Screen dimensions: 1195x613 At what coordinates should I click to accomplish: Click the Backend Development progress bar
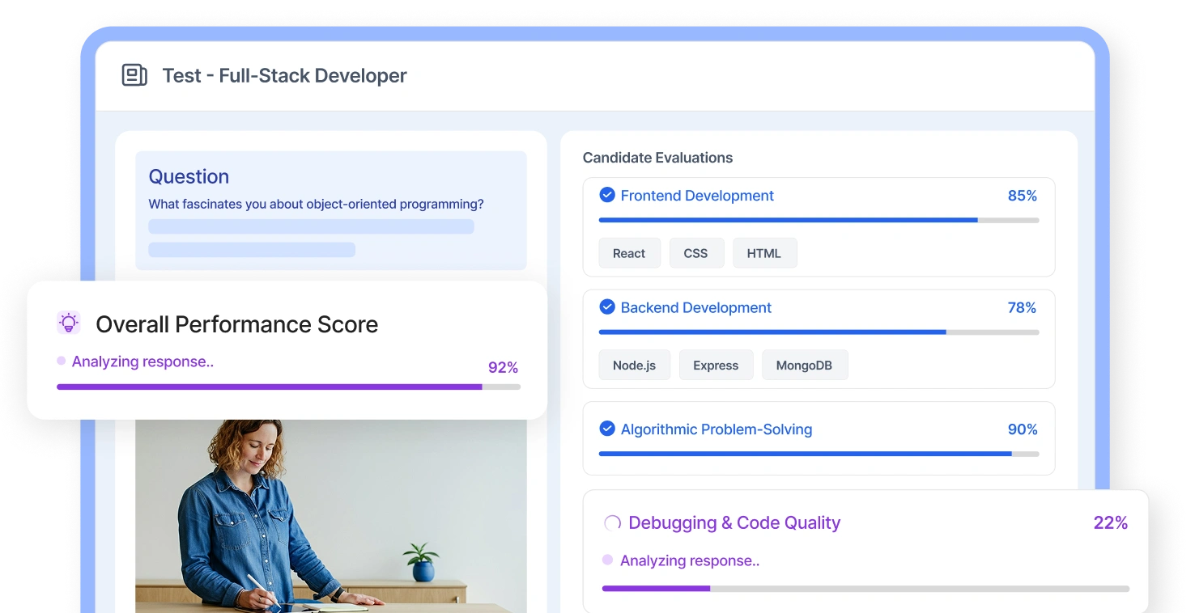pos(819,332)
